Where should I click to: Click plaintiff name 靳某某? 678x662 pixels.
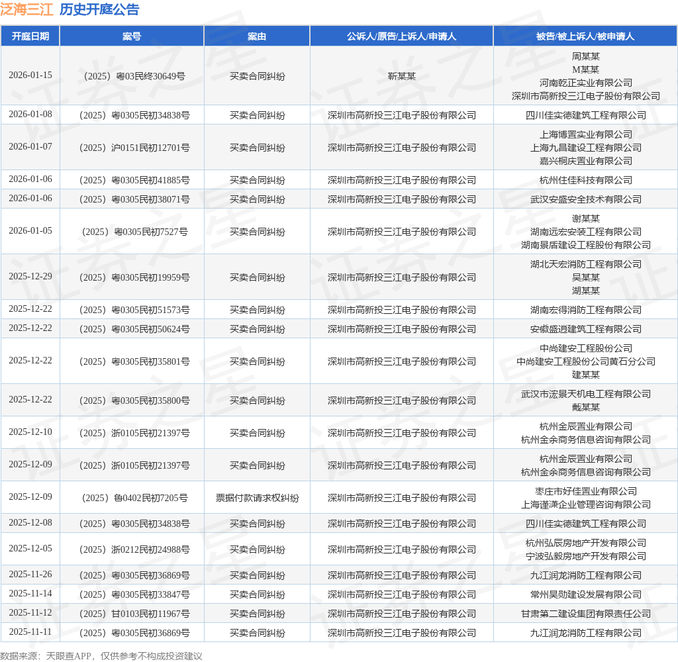(401, 76)
